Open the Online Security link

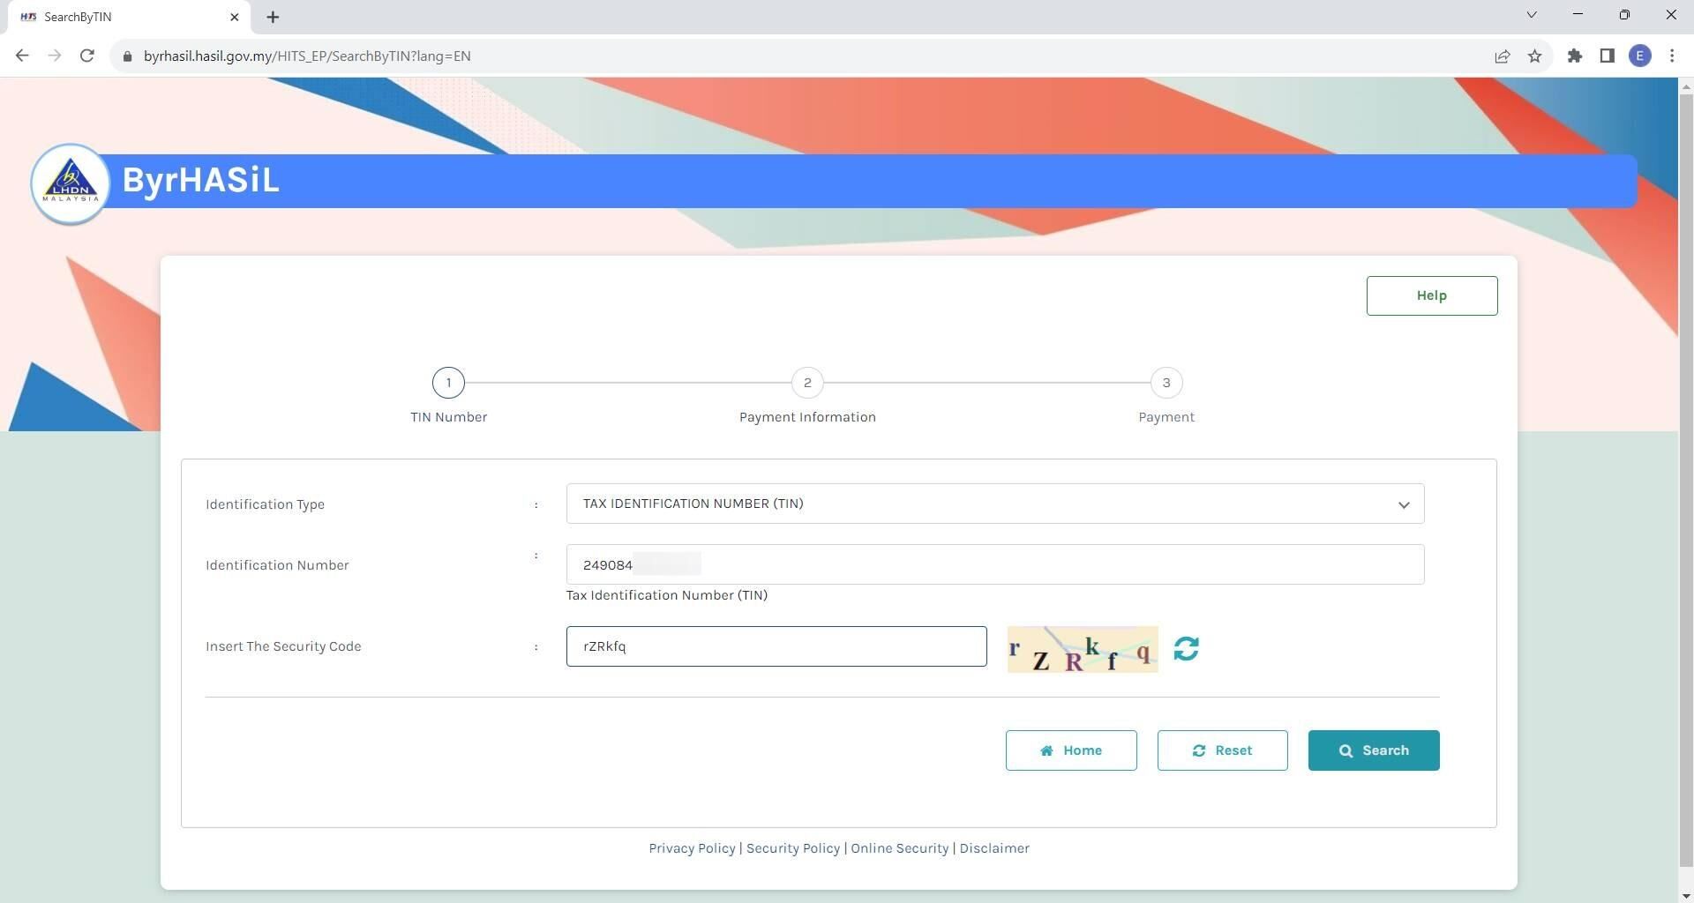[x=899, y=848]
